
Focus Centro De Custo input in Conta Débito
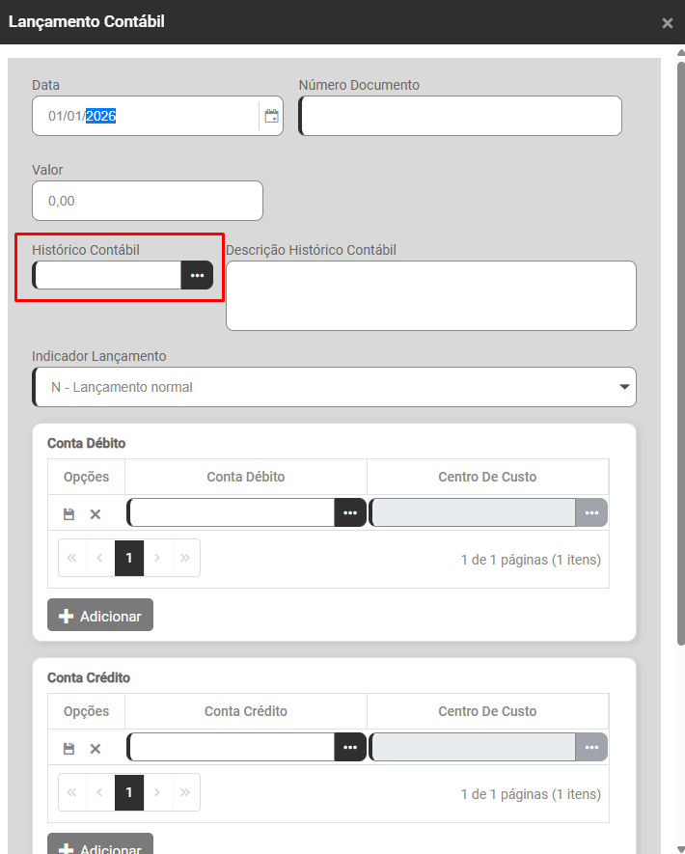click(473, 512)
